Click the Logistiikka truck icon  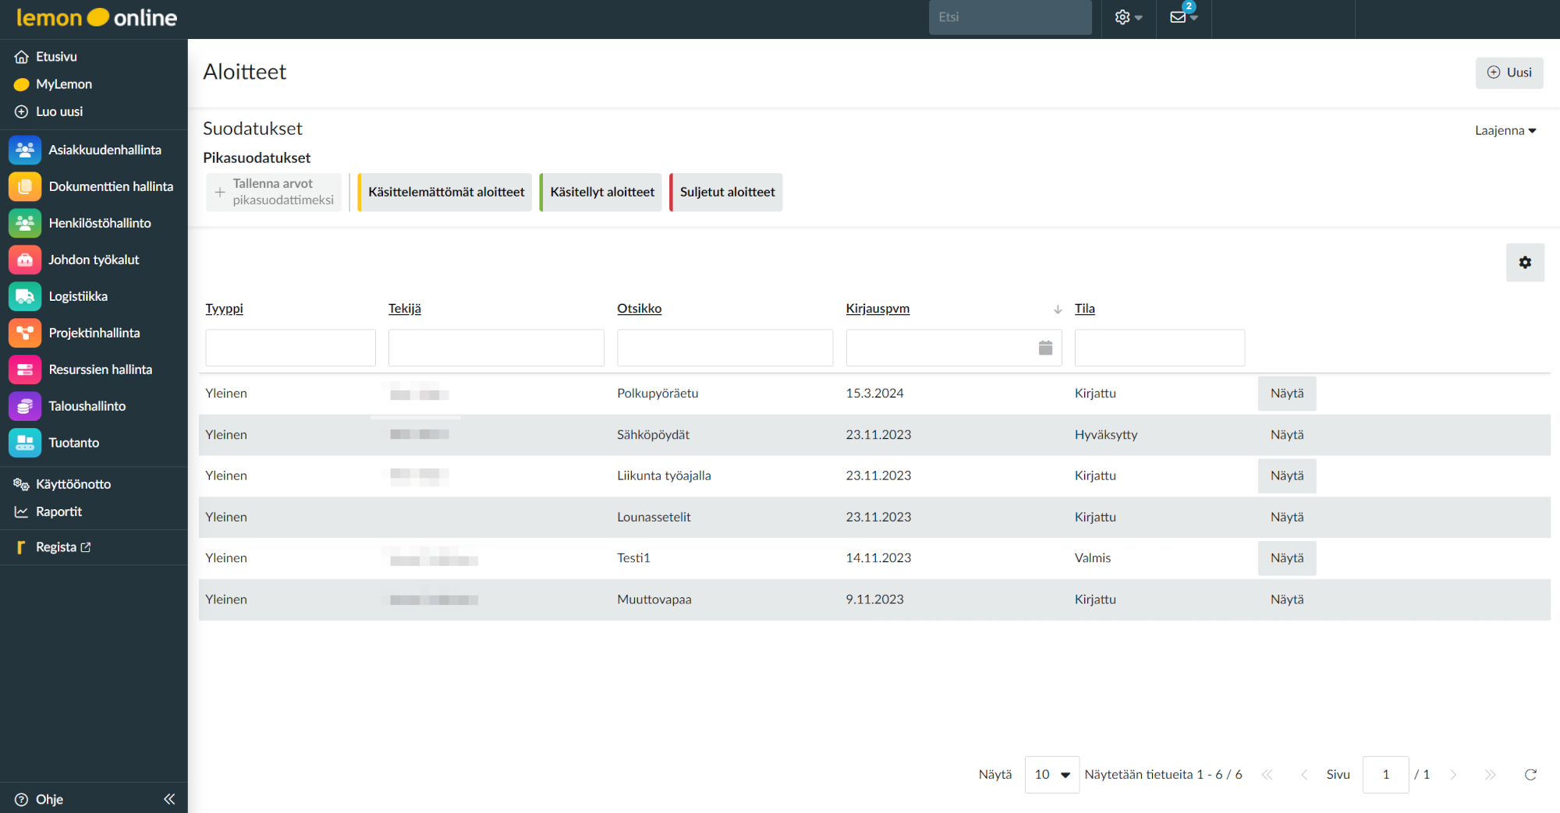(x=25, y=296)
